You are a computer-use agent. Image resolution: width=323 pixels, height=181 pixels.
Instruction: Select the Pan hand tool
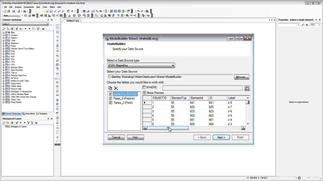point(68,11)
